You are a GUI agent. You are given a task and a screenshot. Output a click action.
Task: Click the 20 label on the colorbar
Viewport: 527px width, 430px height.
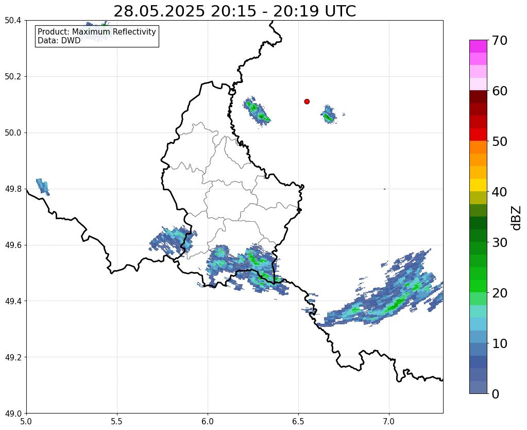pos(499,293)
